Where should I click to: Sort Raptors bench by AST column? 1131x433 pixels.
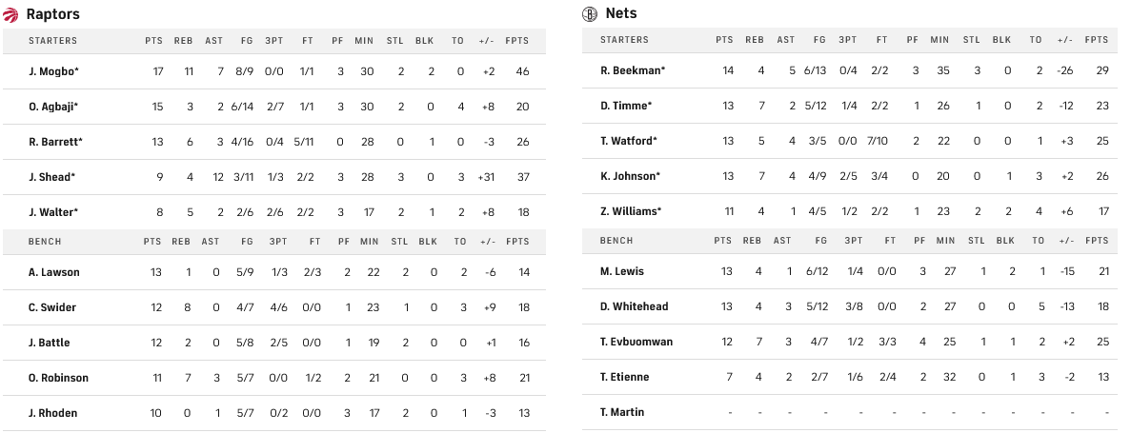click(x=211, y=242)
